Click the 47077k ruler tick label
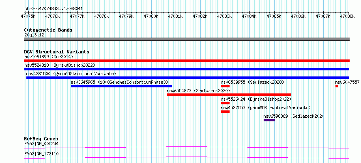The width and height of the screenshot is (361, 163). click(77, 16)
